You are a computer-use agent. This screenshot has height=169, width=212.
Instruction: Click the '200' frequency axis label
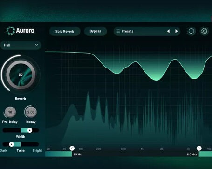click(x=98, y=149)
